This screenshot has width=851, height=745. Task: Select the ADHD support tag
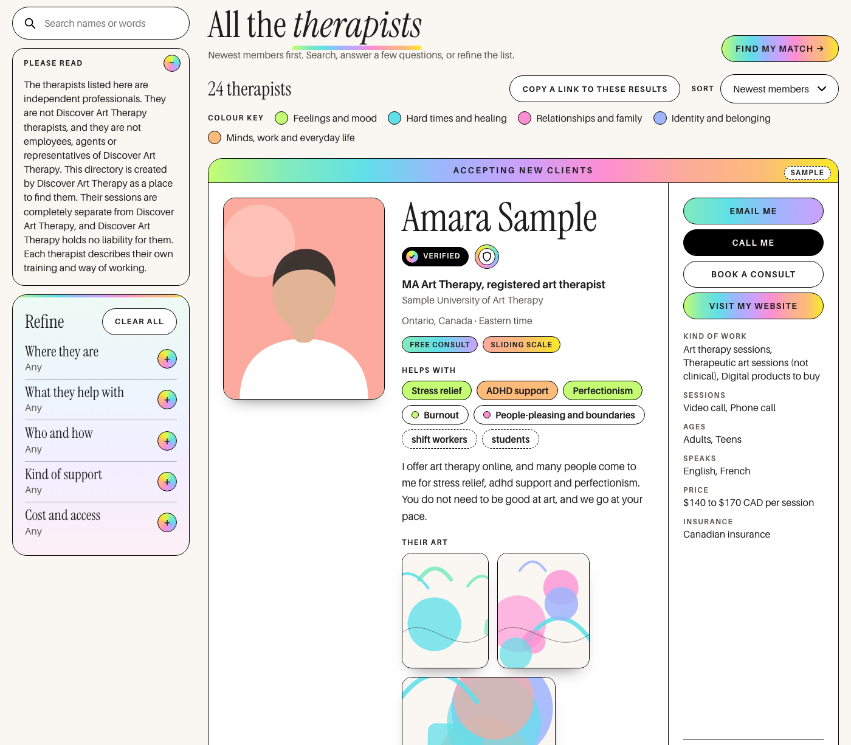[x=517, y=390]
